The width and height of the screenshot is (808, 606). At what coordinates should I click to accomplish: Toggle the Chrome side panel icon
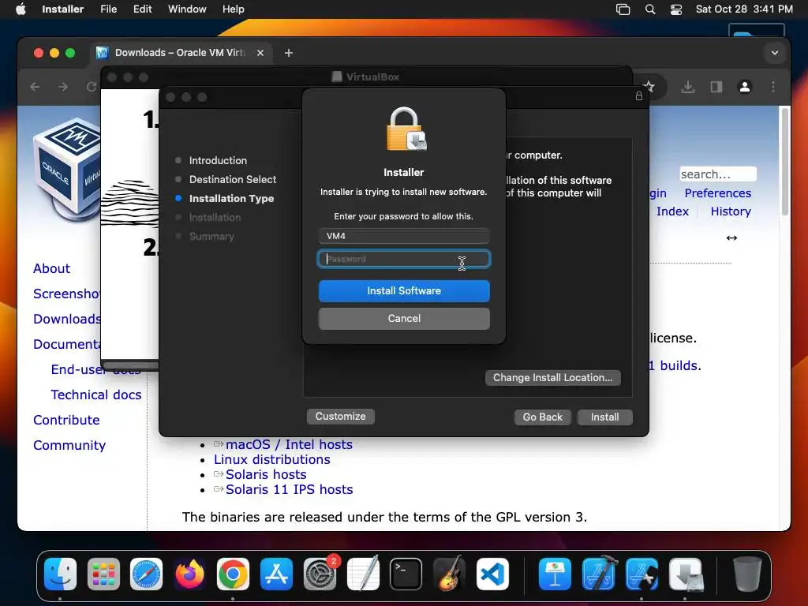(x=716, y=87)
